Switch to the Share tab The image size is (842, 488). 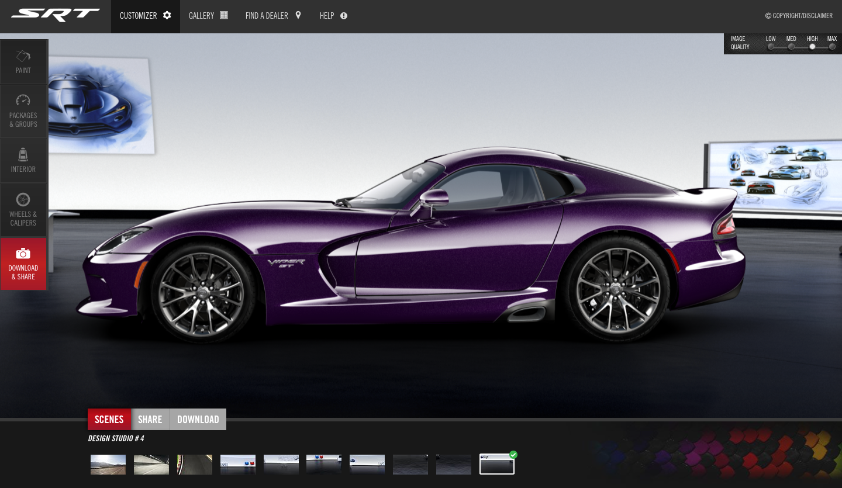(150, 419)
